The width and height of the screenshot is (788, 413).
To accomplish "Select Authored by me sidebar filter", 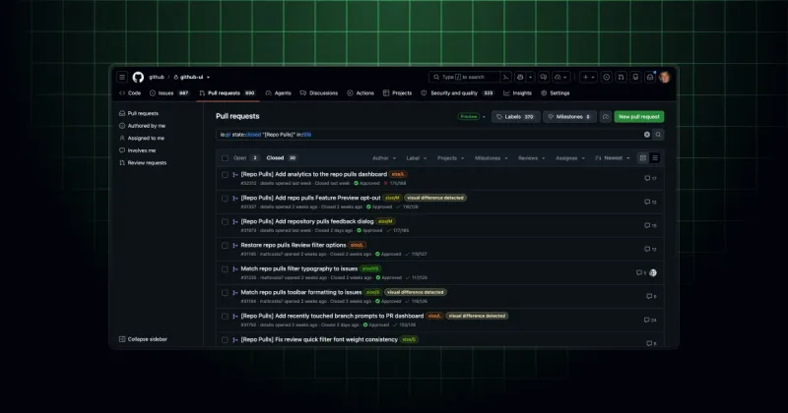I will point(142,126).
